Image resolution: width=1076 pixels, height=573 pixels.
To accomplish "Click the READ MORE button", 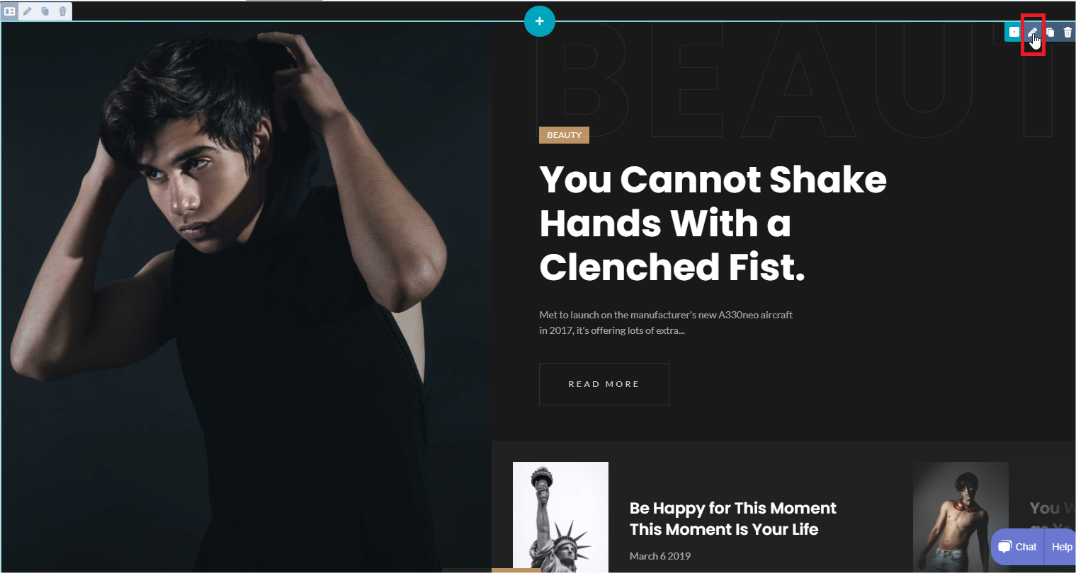I will point(604,384).
